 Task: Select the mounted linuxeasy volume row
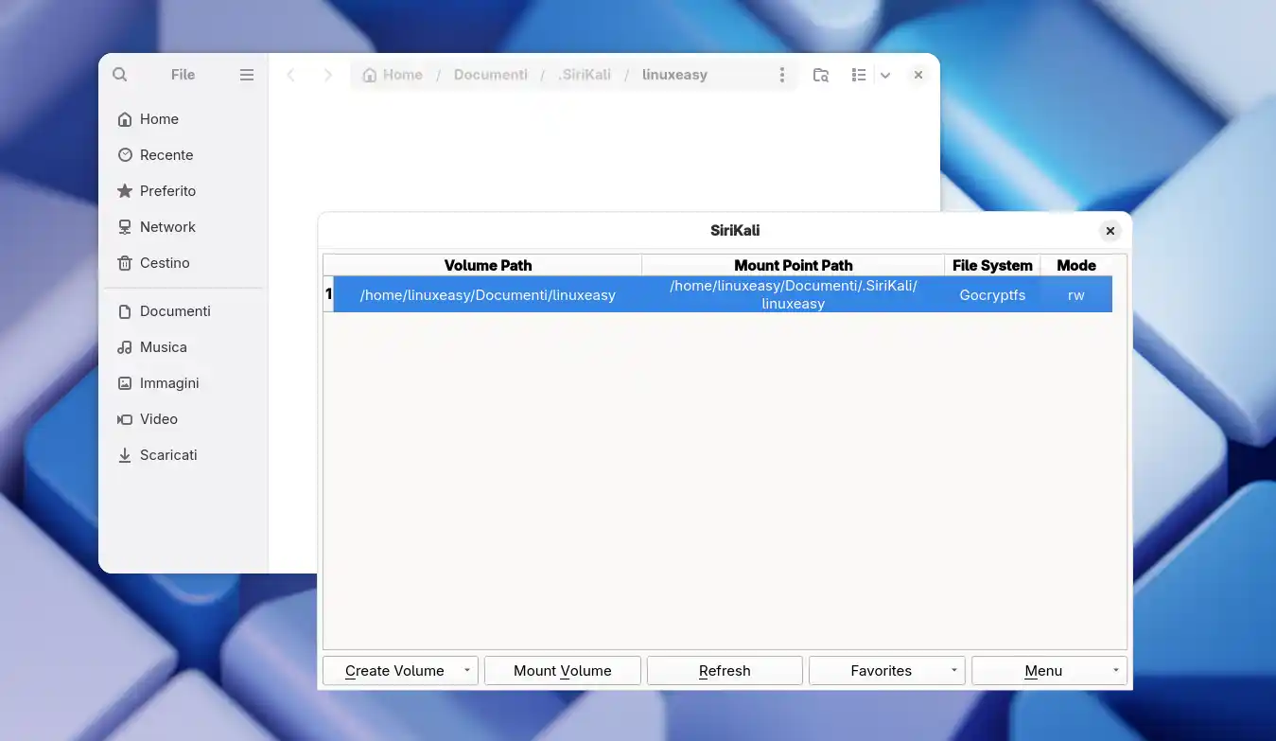pos(722,294)
